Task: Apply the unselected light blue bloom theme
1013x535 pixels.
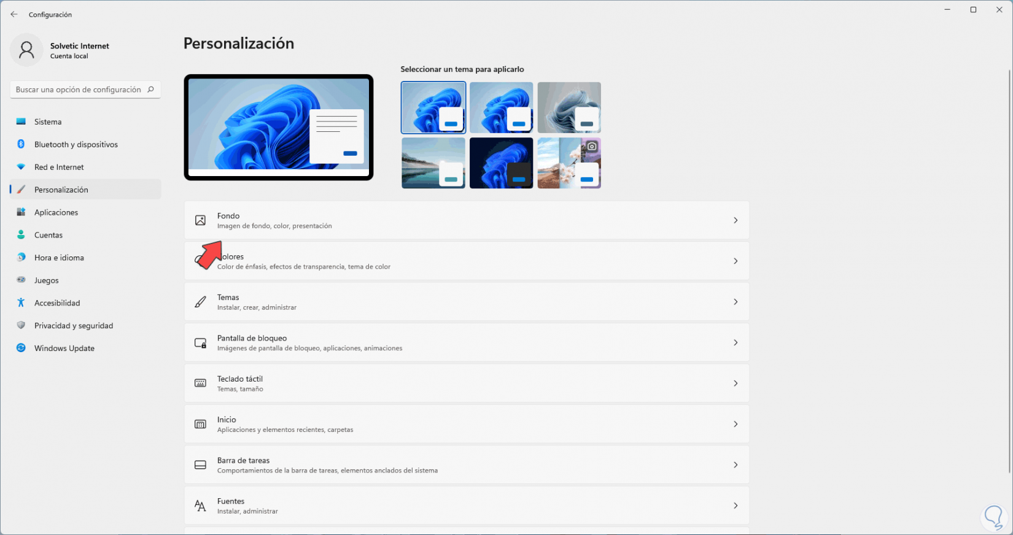Action: pyautogui.click(x=502, y=107)
